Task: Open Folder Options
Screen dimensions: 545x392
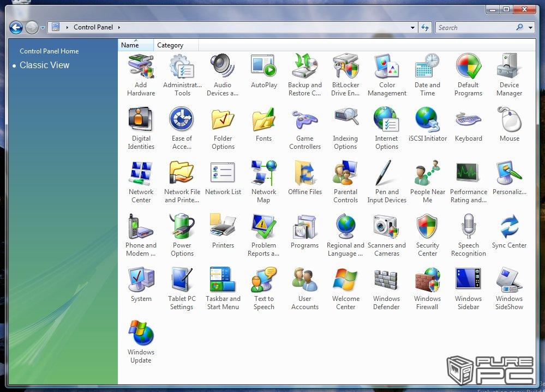Action: point(223,129)
